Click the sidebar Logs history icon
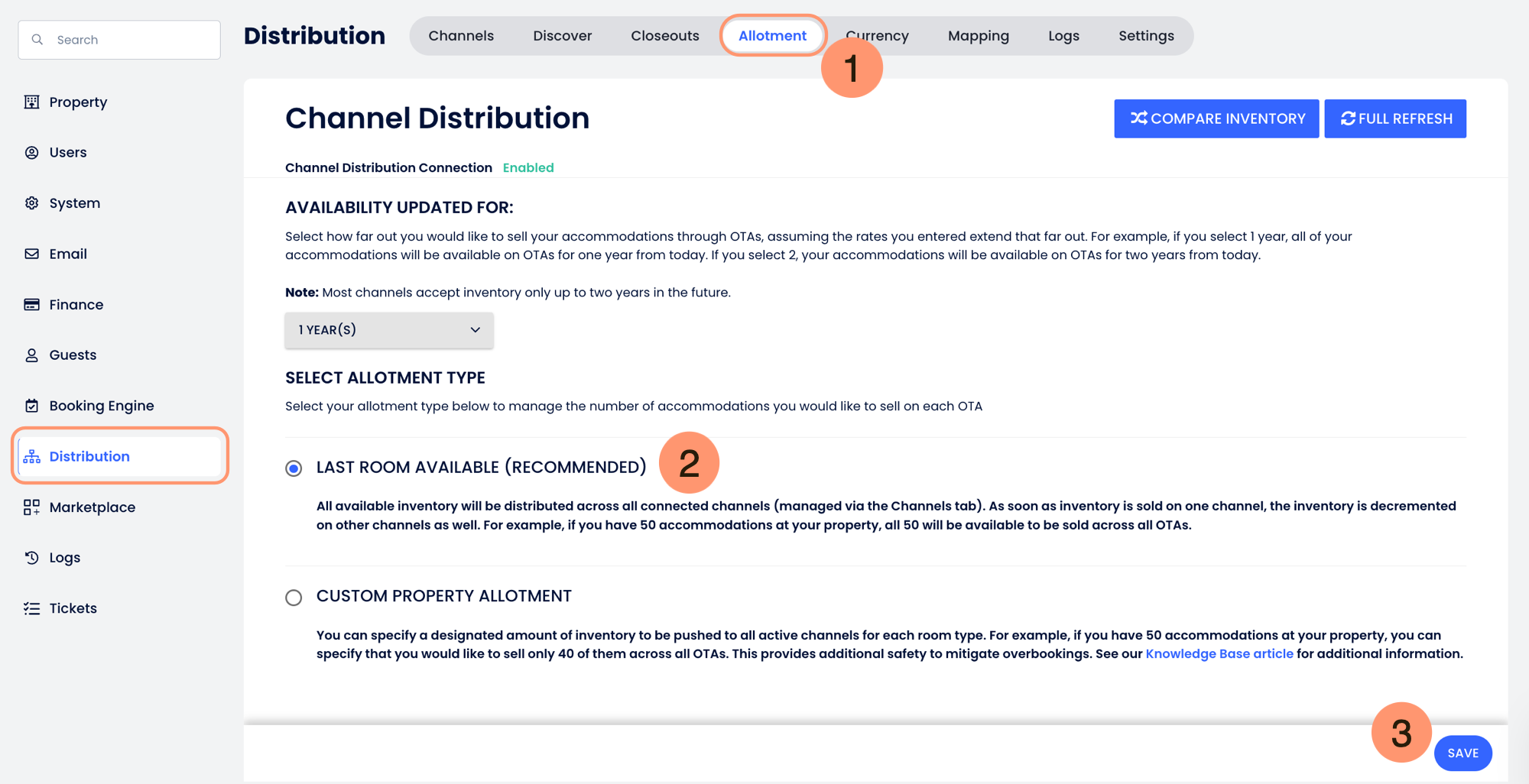Screen dimensions: 1529x784 click(31, 558)
